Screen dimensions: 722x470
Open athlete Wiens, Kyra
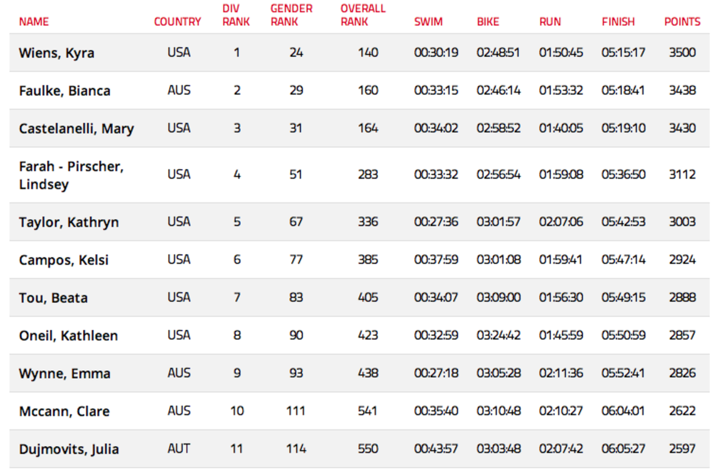point(56,53)
